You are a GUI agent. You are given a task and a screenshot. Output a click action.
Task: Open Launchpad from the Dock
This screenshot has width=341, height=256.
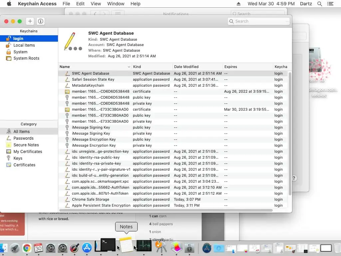coord(15,248)
